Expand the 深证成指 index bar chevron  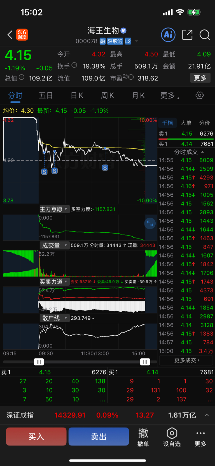[x=207, y=415]
